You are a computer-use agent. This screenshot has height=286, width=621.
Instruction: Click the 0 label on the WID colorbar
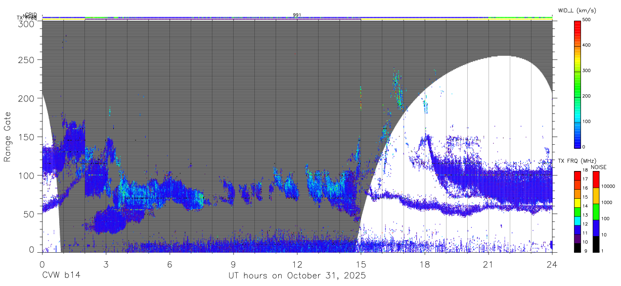coord(584,147)
